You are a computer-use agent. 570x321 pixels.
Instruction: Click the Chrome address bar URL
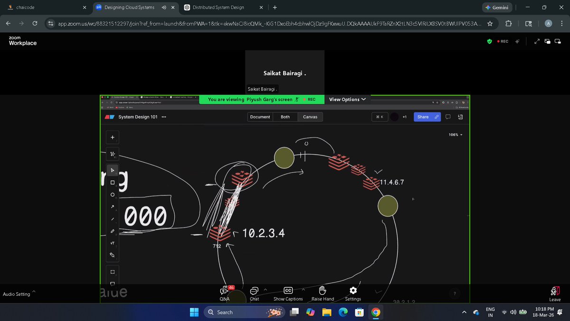click(x=270, y=23)
